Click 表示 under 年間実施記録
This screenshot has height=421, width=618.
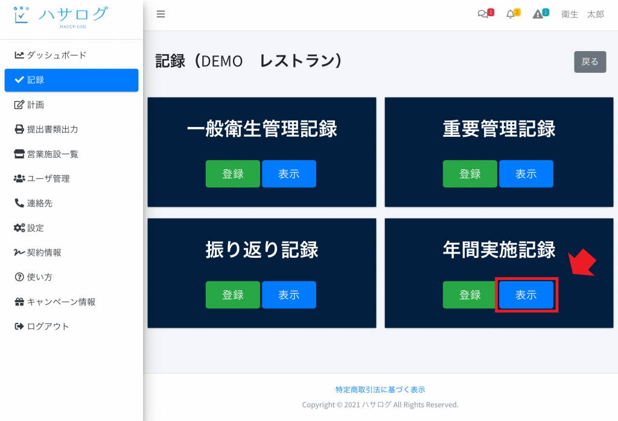point(526,295)
